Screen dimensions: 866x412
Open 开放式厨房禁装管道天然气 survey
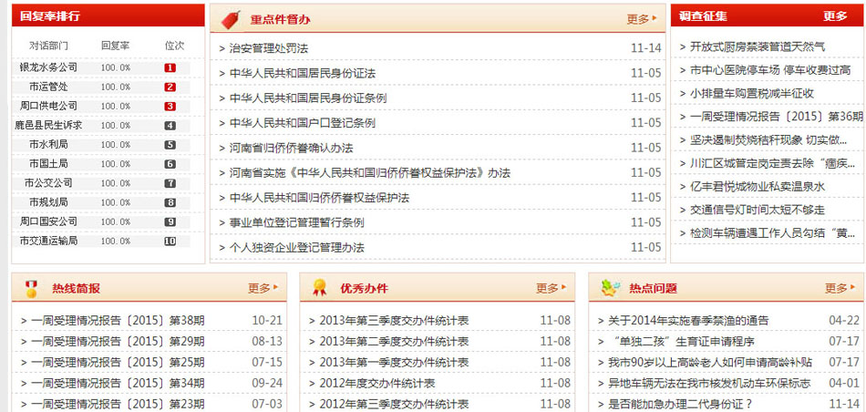tap(757, 46)
